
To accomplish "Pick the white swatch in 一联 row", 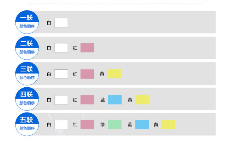I will pos(61,23).
